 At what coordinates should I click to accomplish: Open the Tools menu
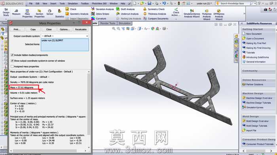62,3
